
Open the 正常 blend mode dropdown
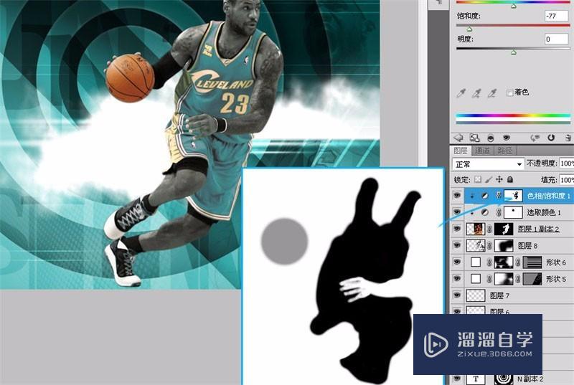point(488,164)
